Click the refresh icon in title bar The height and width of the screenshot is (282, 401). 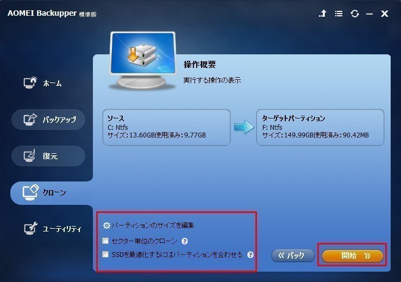(x=355, y=14)
